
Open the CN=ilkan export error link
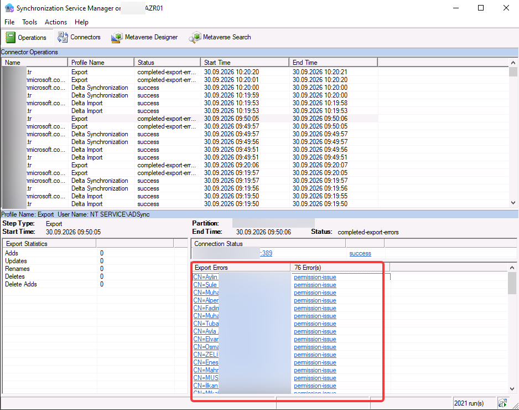click(205, 386)
